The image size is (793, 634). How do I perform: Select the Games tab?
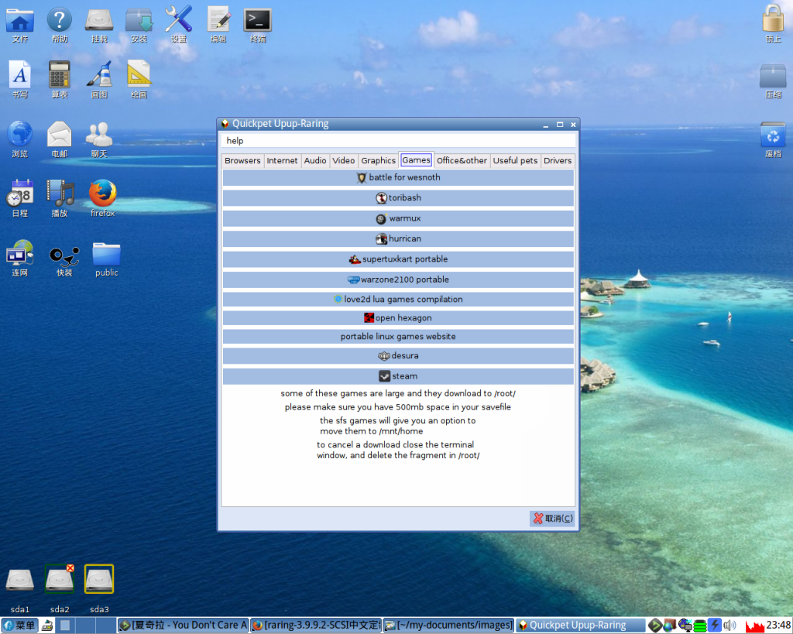coord(416,159)
